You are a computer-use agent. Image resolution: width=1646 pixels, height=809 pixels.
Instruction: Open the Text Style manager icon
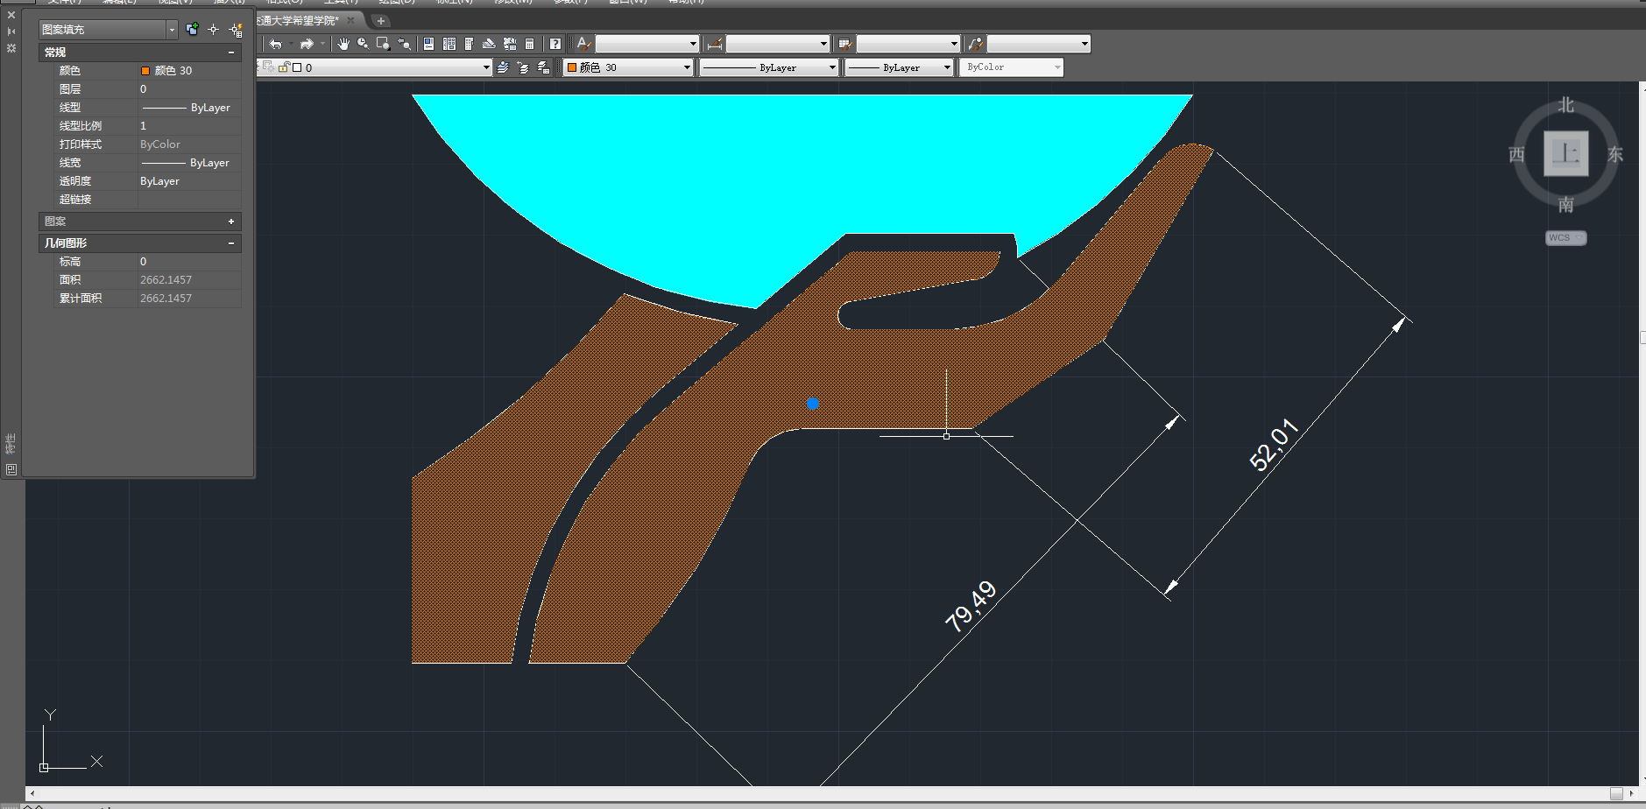583,44
